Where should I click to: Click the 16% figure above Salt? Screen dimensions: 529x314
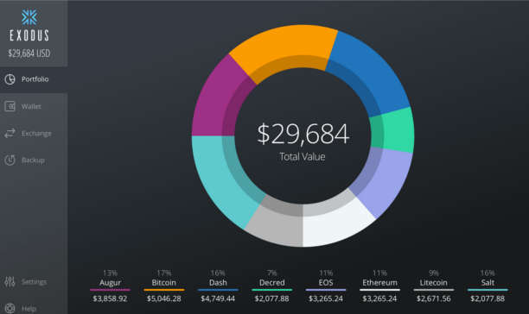coord(488,273)
